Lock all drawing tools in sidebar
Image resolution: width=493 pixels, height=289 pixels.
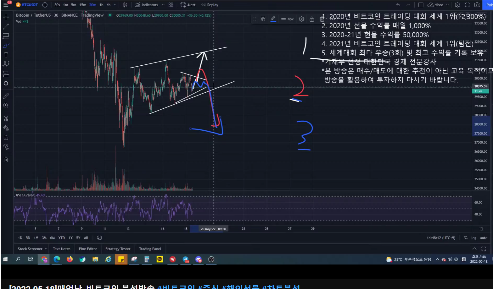pyautogui.click(x=6, y=137)
